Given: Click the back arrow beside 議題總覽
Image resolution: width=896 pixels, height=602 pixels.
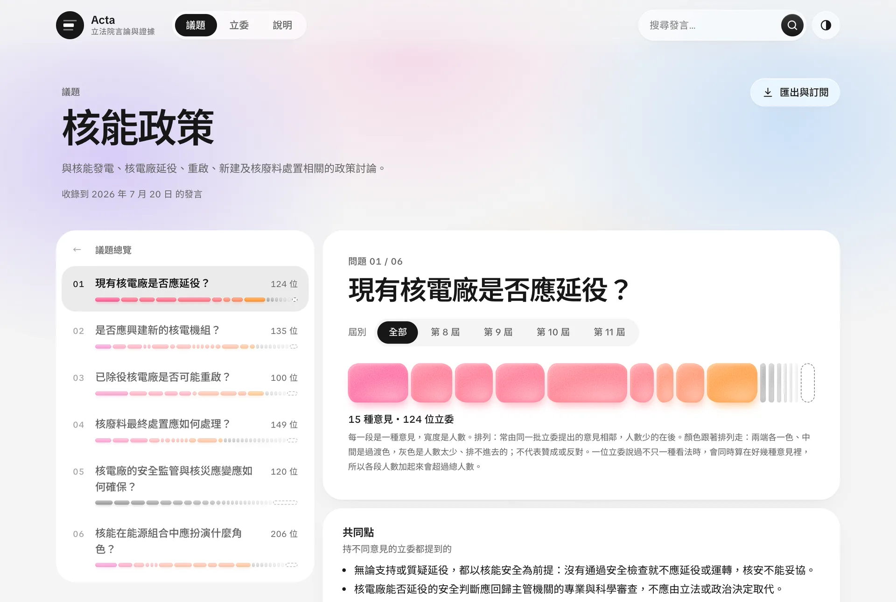Looking at the screenshot, I should (x=77, y=250).
